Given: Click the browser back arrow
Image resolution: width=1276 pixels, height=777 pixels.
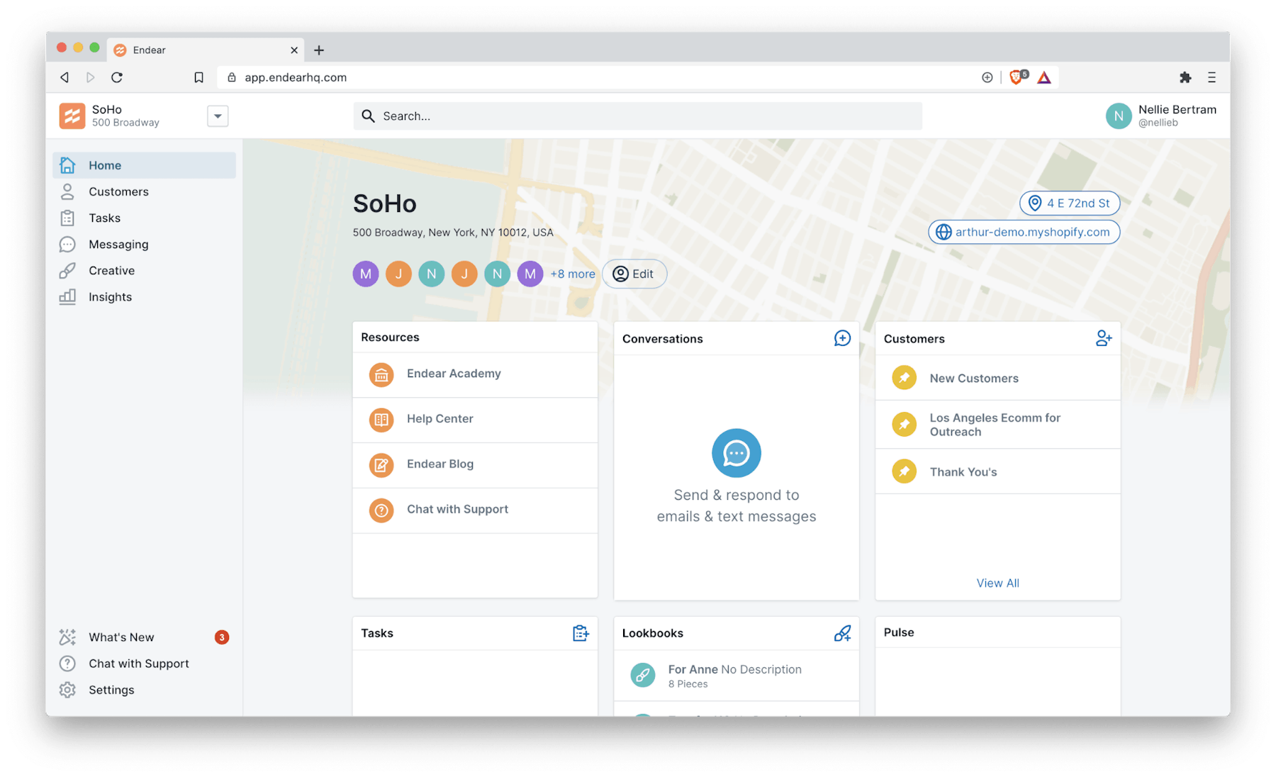Looking at the screenshot, I should [65, 77].
